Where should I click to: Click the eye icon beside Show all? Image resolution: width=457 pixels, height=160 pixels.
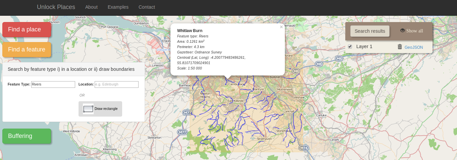click(x=402, y=30)
